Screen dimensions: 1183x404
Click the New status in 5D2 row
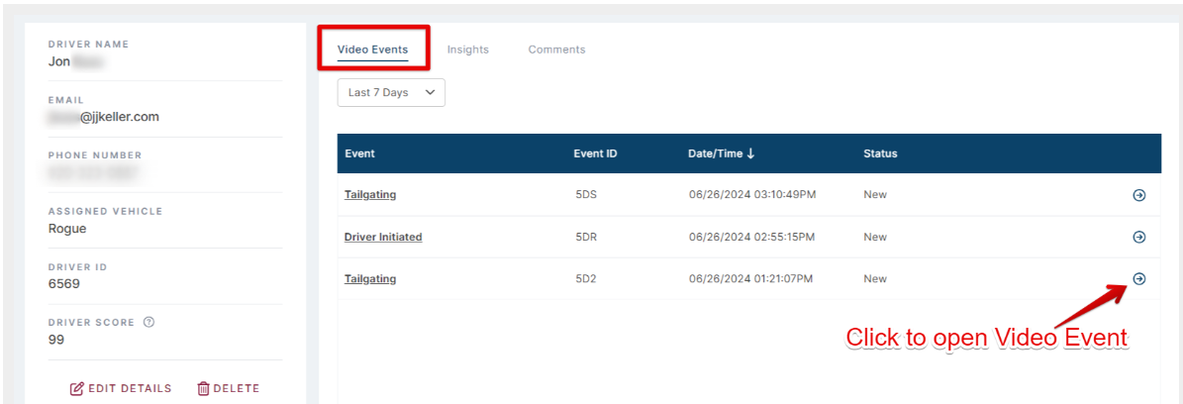[875, 278]
